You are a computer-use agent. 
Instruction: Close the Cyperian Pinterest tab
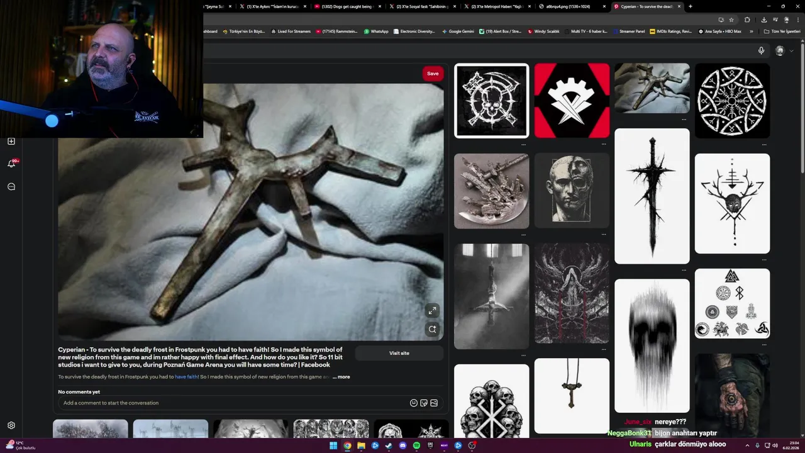point(679,6)
